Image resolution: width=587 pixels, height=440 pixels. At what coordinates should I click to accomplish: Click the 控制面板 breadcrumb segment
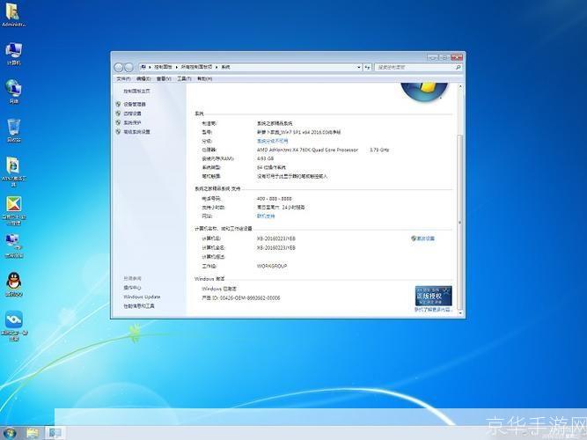163,67
